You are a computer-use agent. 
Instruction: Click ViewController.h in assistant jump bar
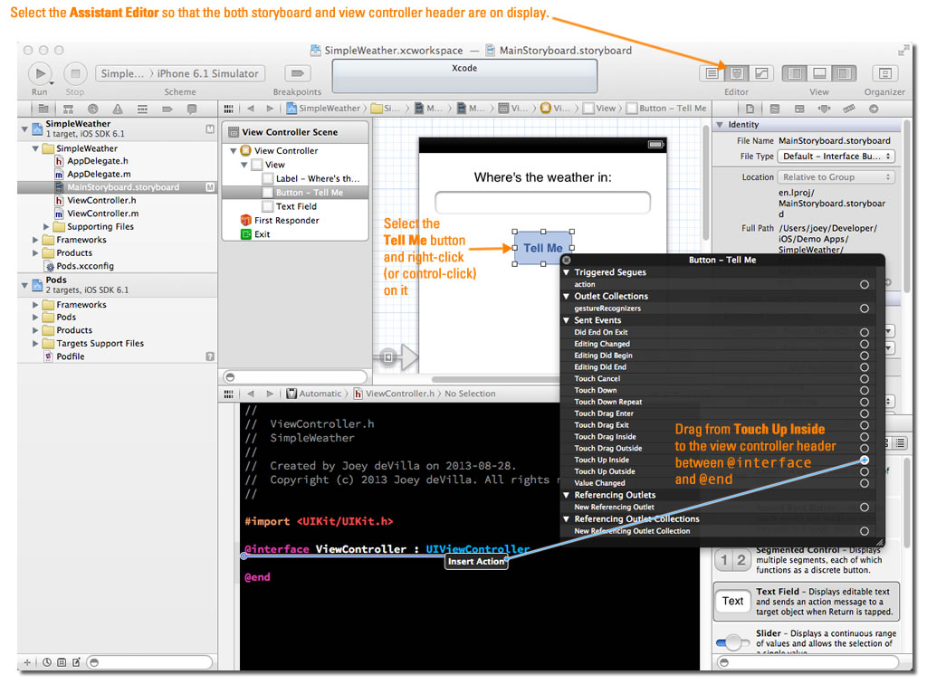(395, 394)
